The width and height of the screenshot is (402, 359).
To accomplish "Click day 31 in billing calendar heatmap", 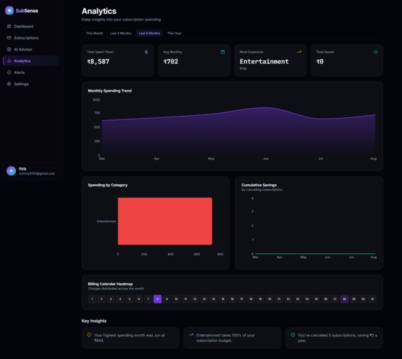I will click(x=373, y=299).
